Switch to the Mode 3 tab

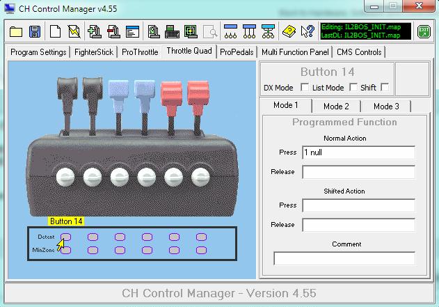pos(386,107)
